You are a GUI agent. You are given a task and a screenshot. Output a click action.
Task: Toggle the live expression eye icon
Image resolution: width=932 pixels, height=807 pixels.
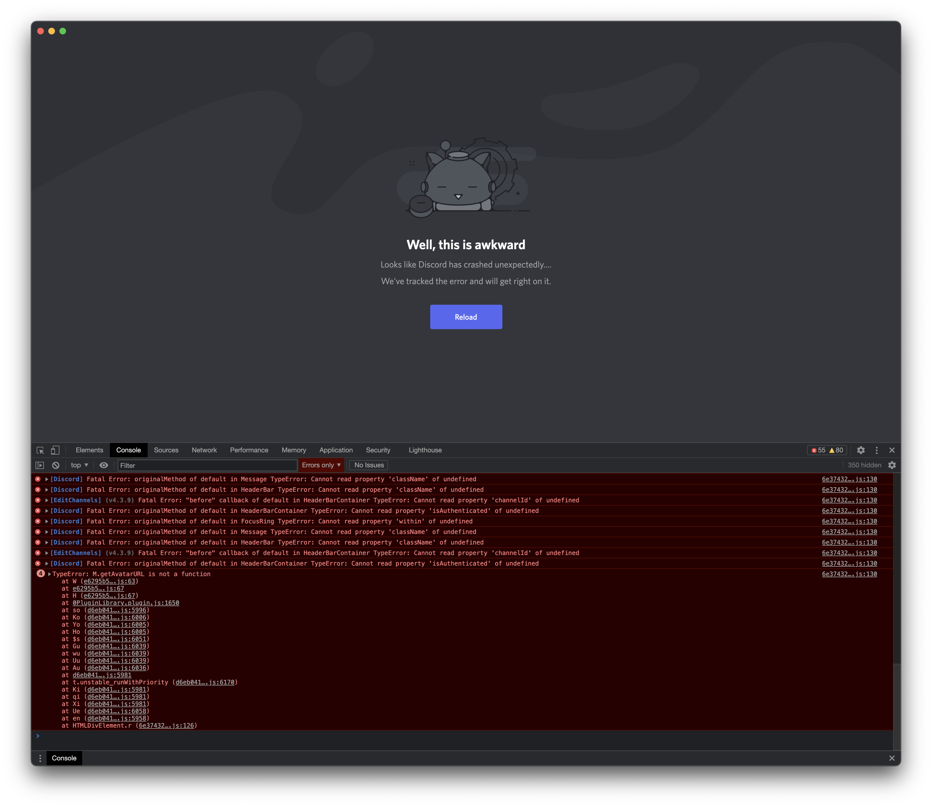point(104,465)
